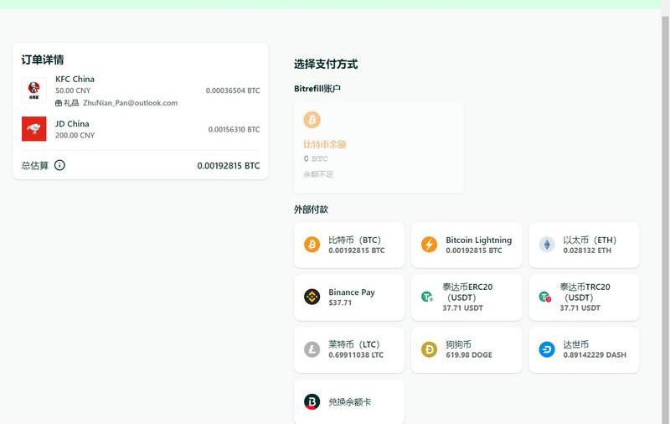This screenshot has width=670, height=424.
Task: Click the info icon beside 总估算
Action: click(x=59, y=165)
